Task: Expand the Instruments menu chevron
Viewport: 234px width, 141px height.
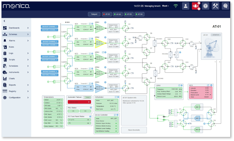Action: pyautogui.click(x=28, y=72)
